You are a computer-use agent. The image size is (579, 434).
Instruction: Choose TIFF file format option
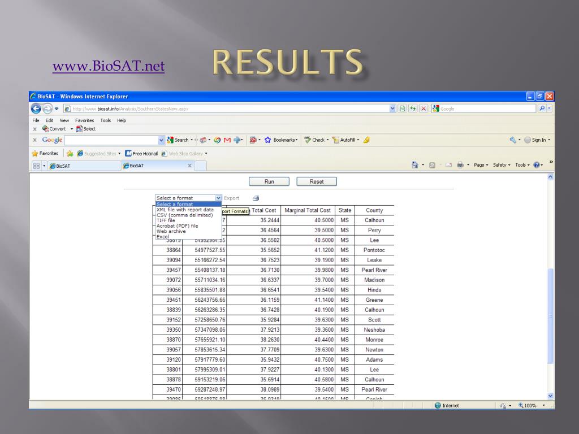point(166,220)
